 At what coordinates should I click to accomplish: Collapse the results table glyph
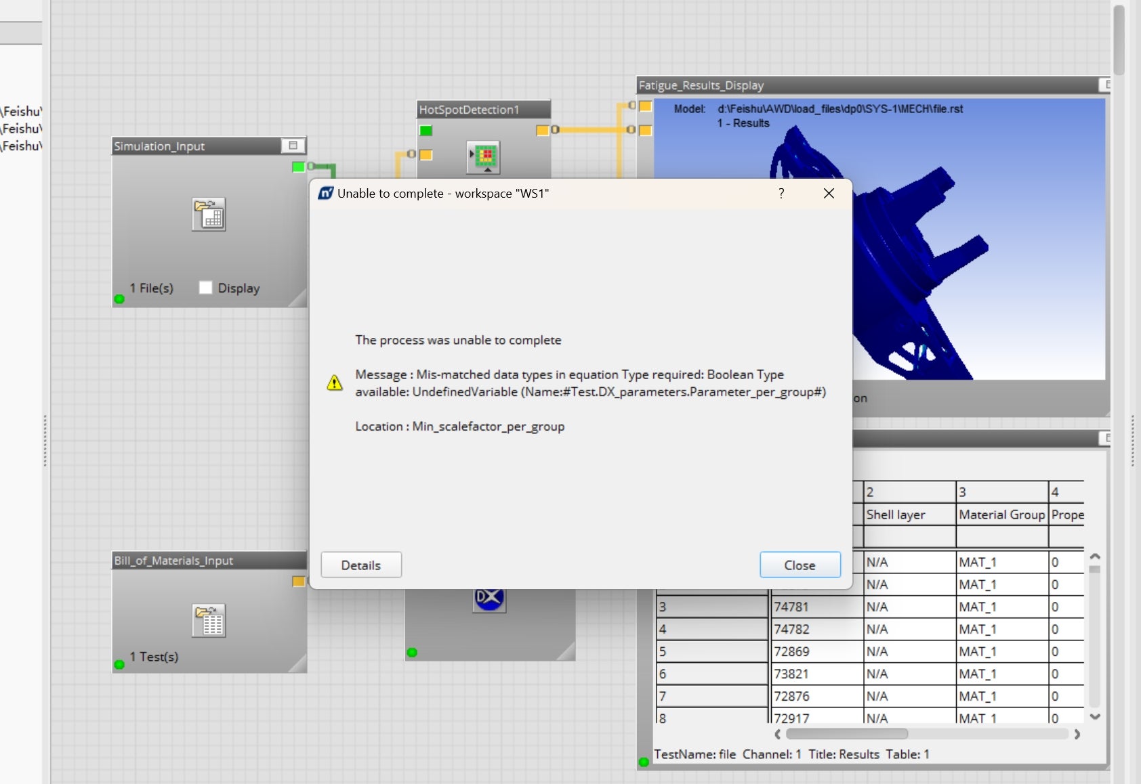pyautogui.click(x=1106, y=439)
